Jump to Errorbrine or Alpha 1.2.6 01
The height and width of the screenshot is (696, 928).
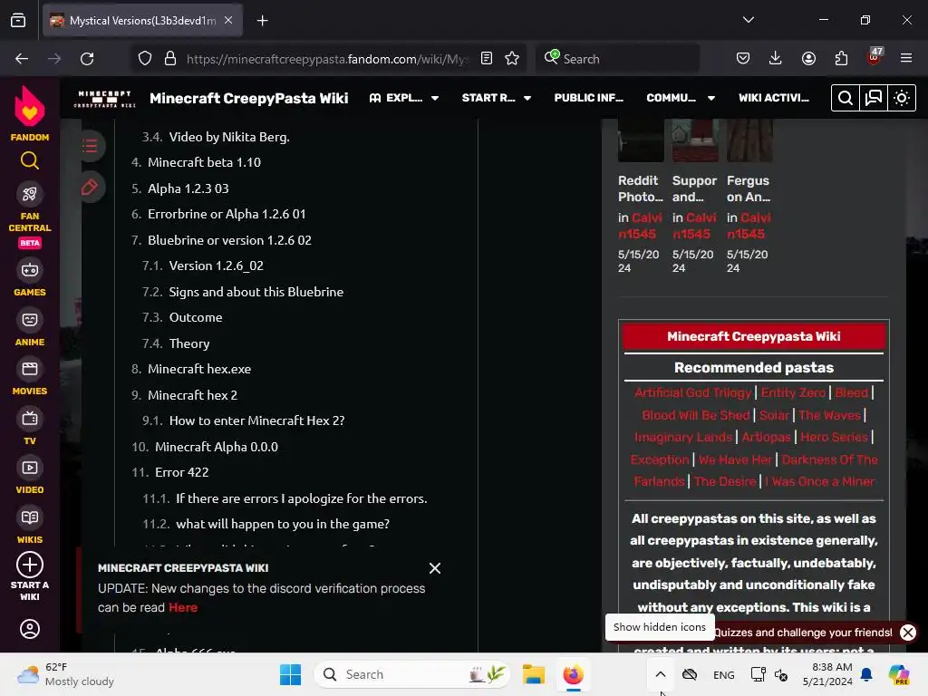pyautogui.click(x=227, y=214)
